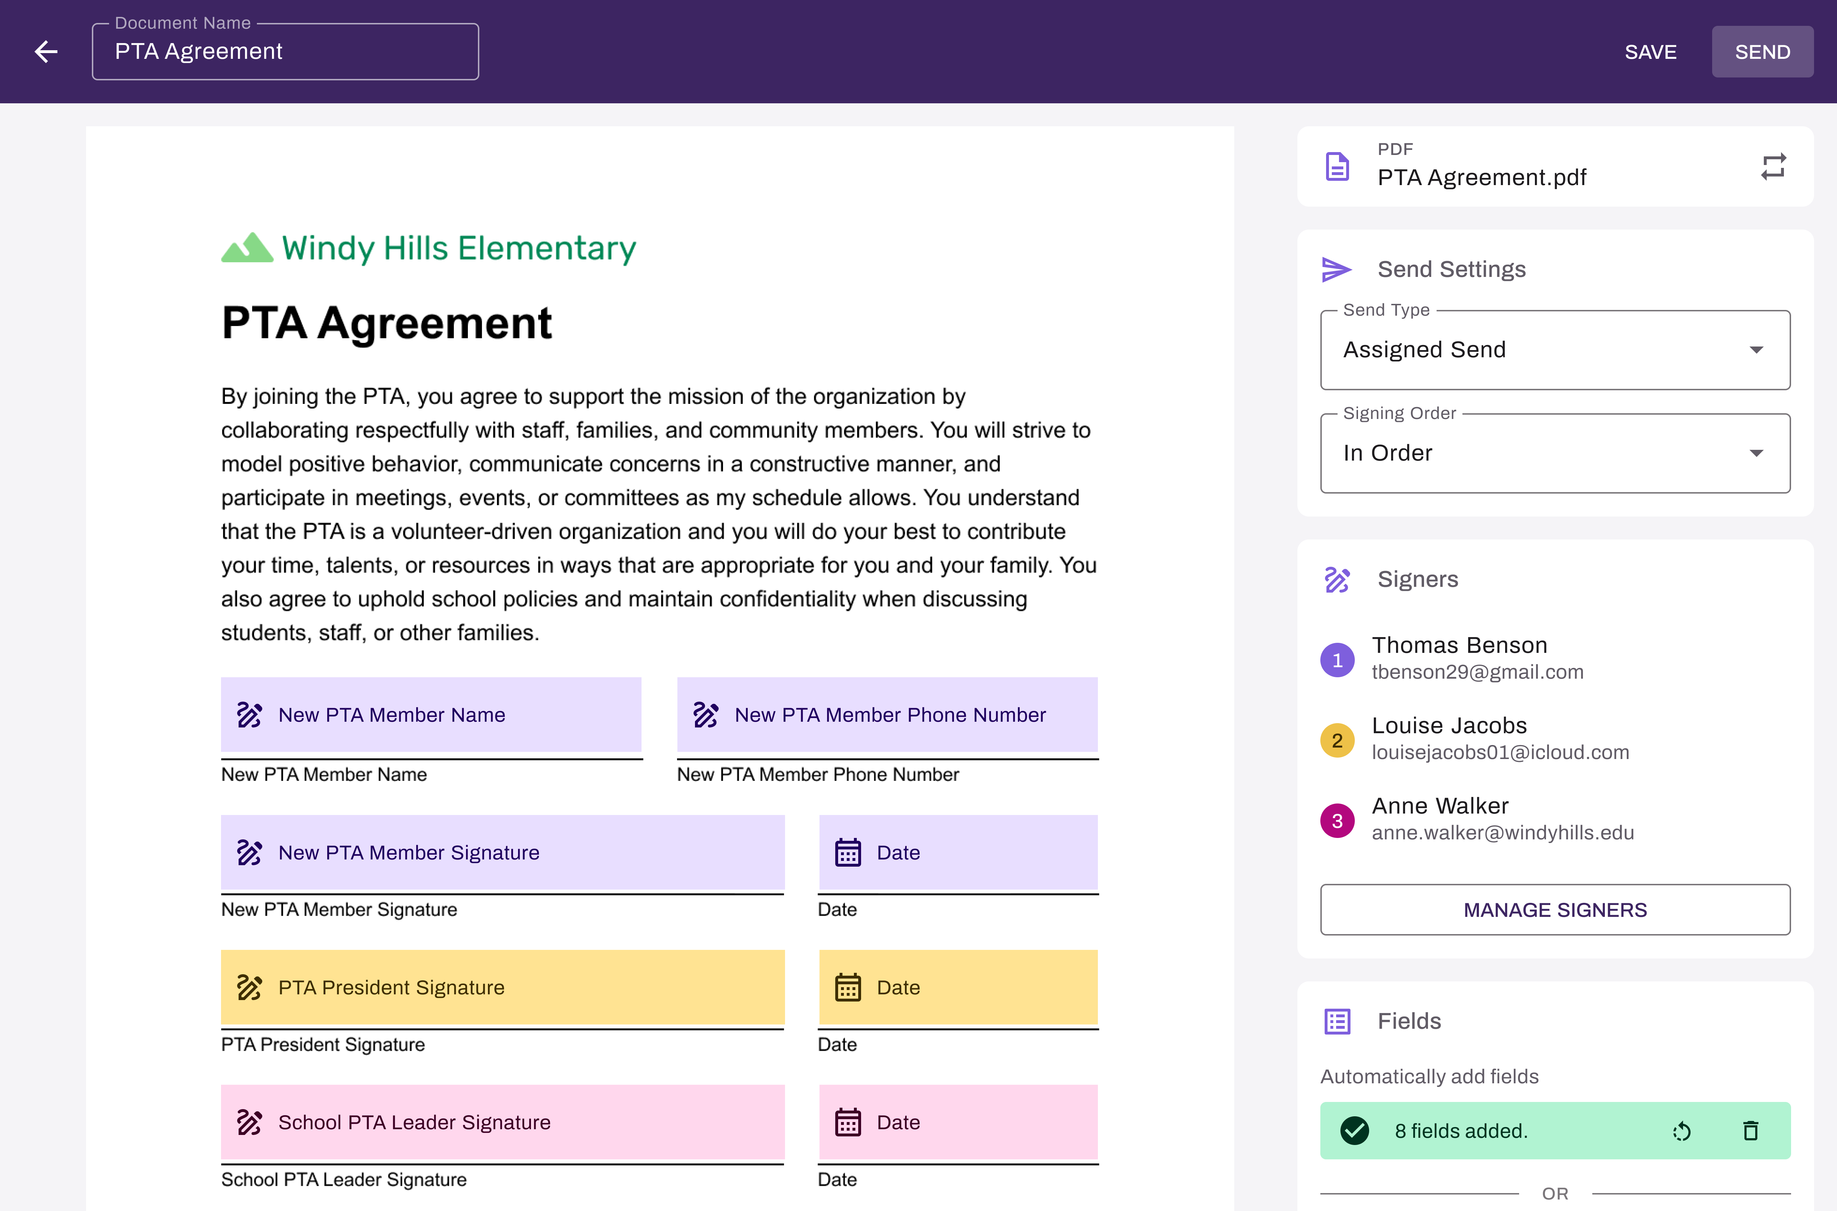Image resolution: width=1837 pixels, height=1211 pixels.
Task: Click the Send Settings paper plane icon
Action: (1336, 269)
